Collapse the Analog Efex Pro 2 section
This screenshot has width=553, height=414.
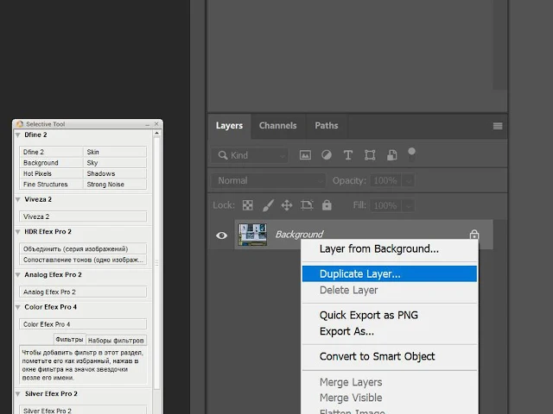18,274
